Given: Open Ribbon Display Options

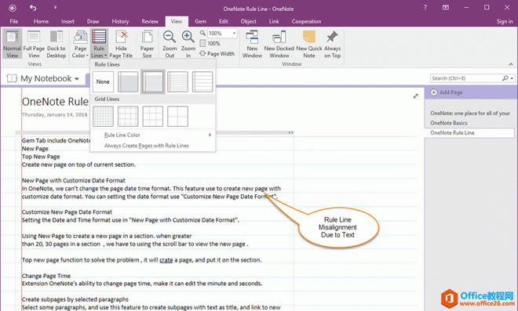Looking at the screenshot, I should pyautogui.click(x=446, y=7).
